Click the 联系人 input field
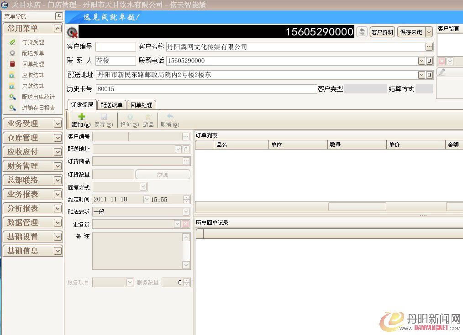This screenshot has width=463, height=335. point(116,61)
